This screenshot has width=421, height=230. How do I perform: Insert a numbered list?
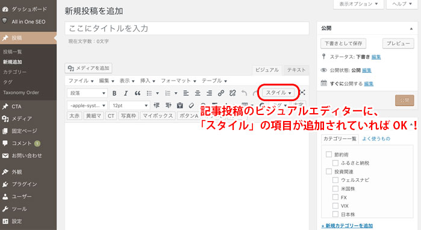pyautogui.click(x=168, y=93)
